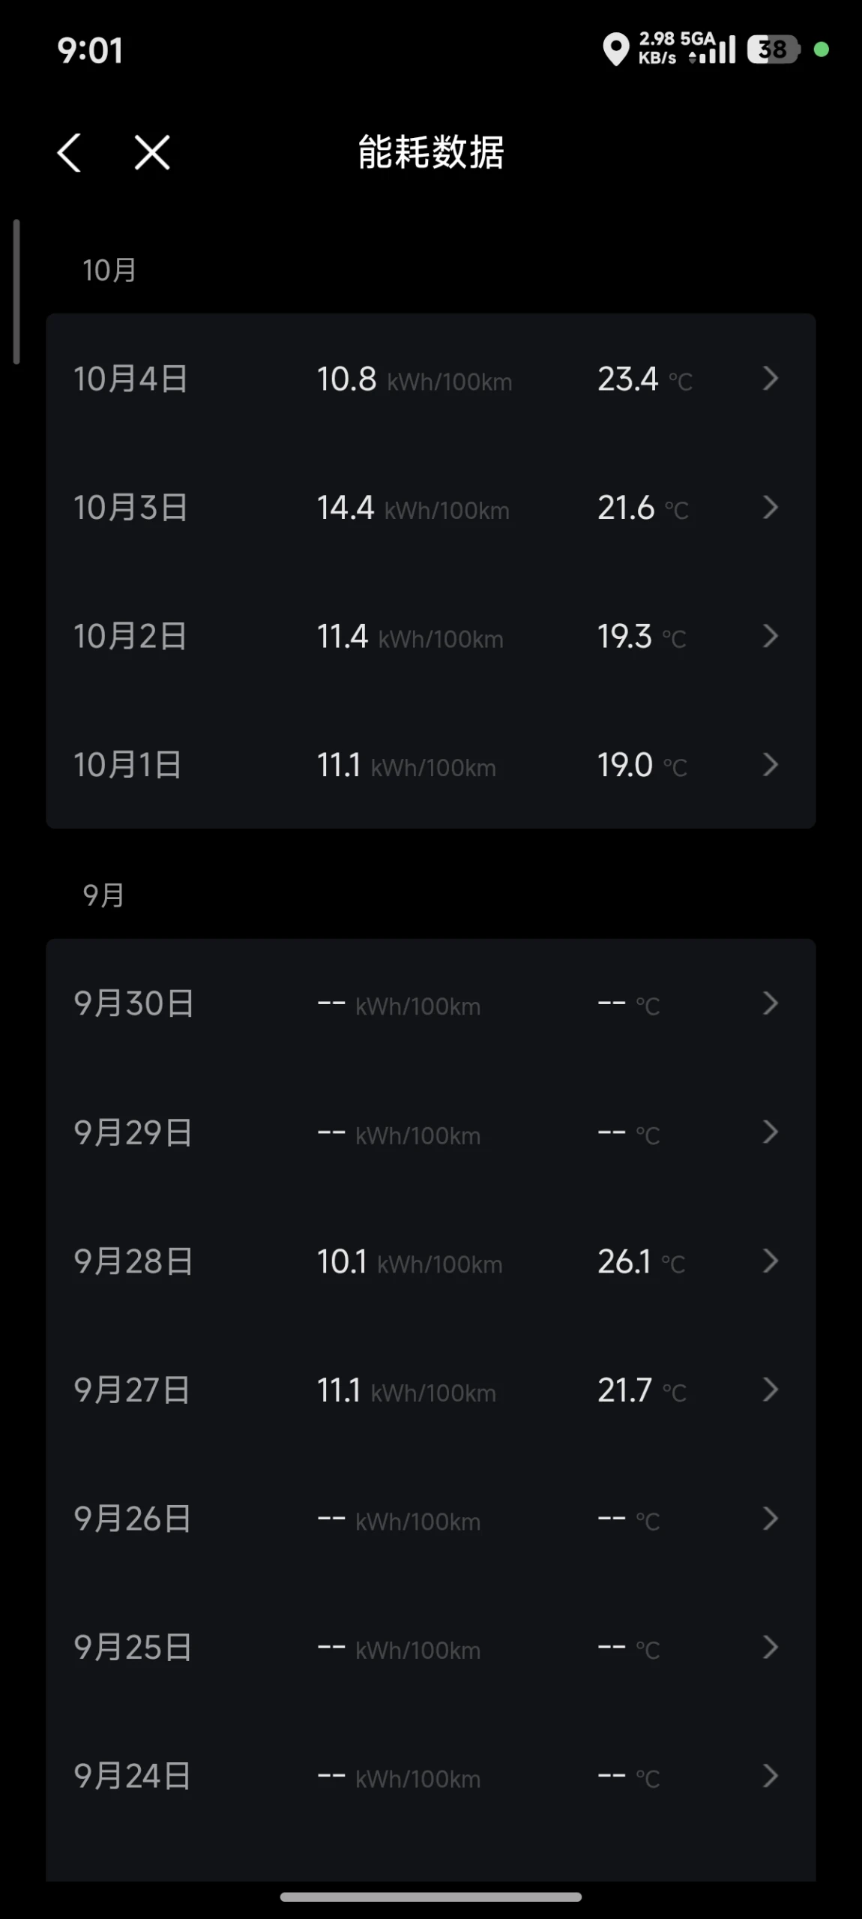Tap the 9月 month section header

103,895
